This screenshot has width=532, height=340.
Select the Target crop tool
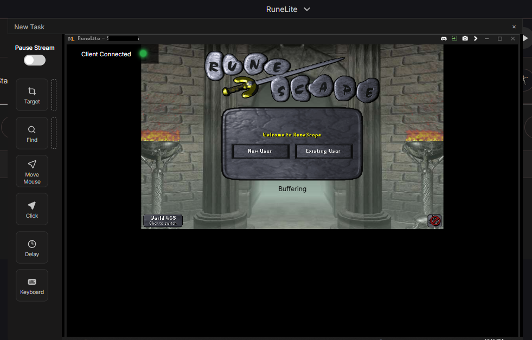point(32,95)
